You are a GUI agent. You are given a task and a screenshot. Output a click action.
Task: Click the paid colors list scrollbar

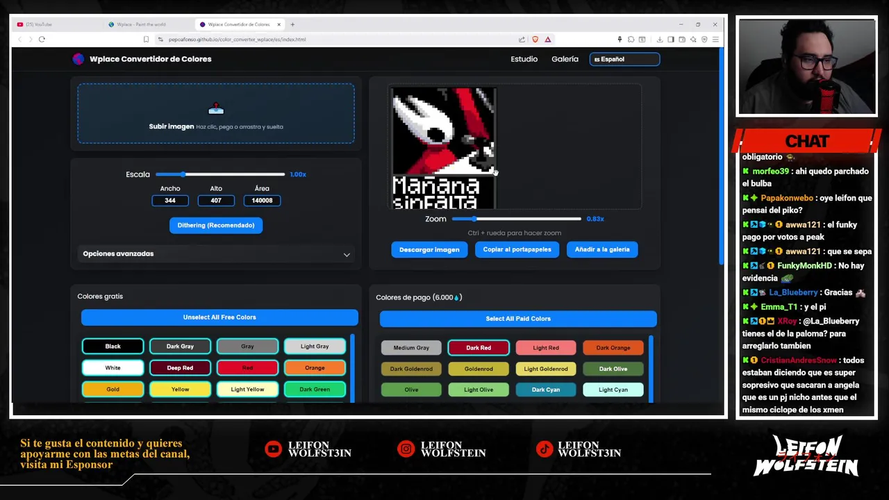(651, 369)
